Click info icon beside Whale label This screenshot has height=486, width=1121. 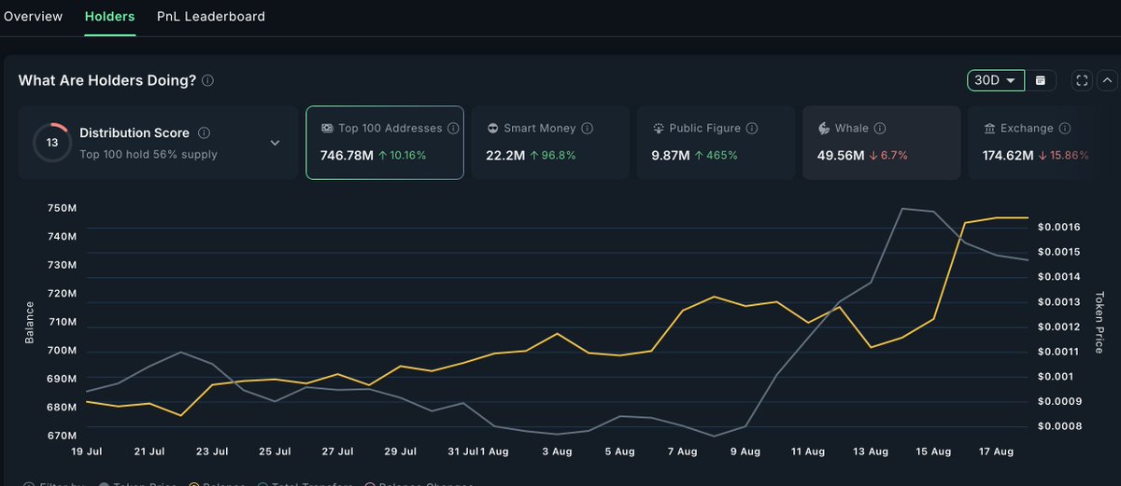click(x=880, y=129)
